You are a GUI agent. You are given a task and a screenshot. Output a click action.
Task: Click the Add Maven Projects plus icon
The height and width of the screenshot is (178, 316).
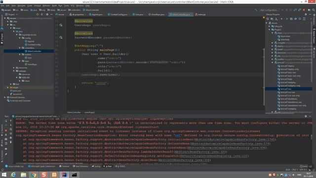click(x=281, y=19)
